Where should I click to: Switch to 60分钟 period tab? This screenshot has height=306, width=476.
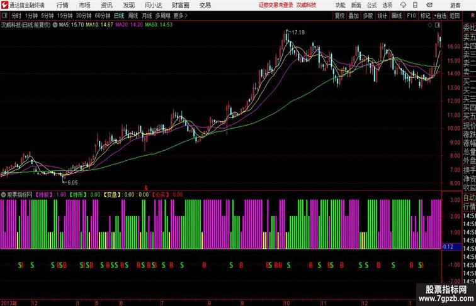click(x=103, y=16)
